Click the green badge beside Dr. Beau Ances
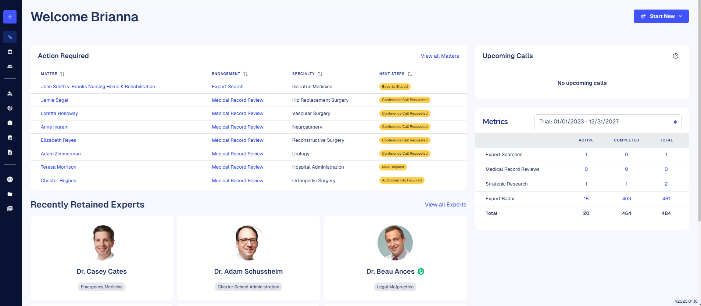Viewport: 701px width, 306px height. click(421, 271)
